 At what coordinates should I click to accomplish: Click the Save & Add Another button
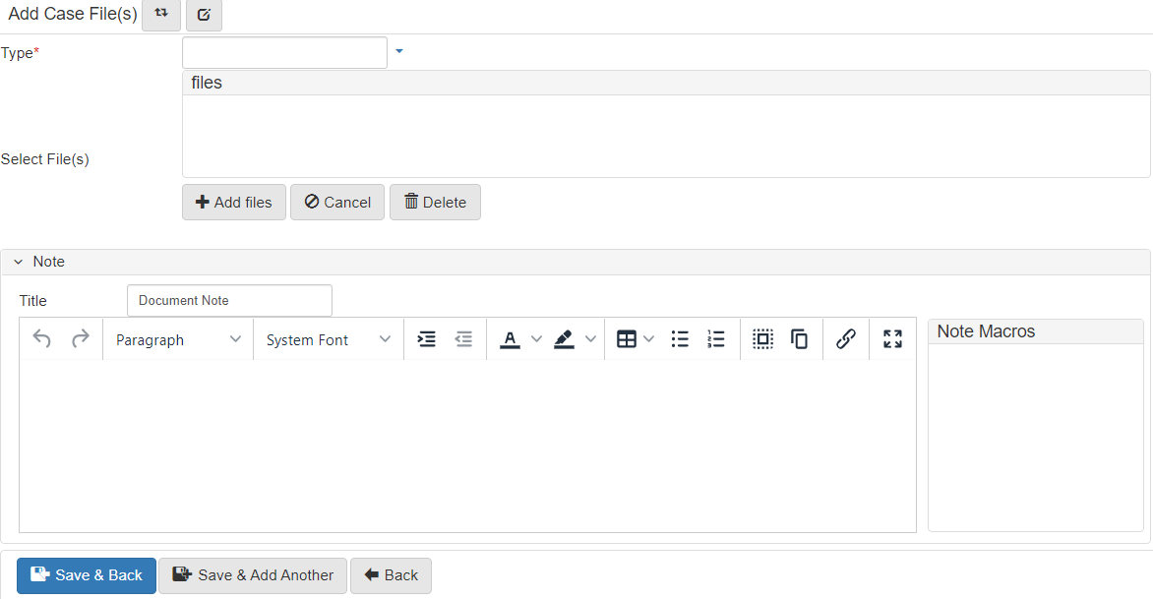252,575
